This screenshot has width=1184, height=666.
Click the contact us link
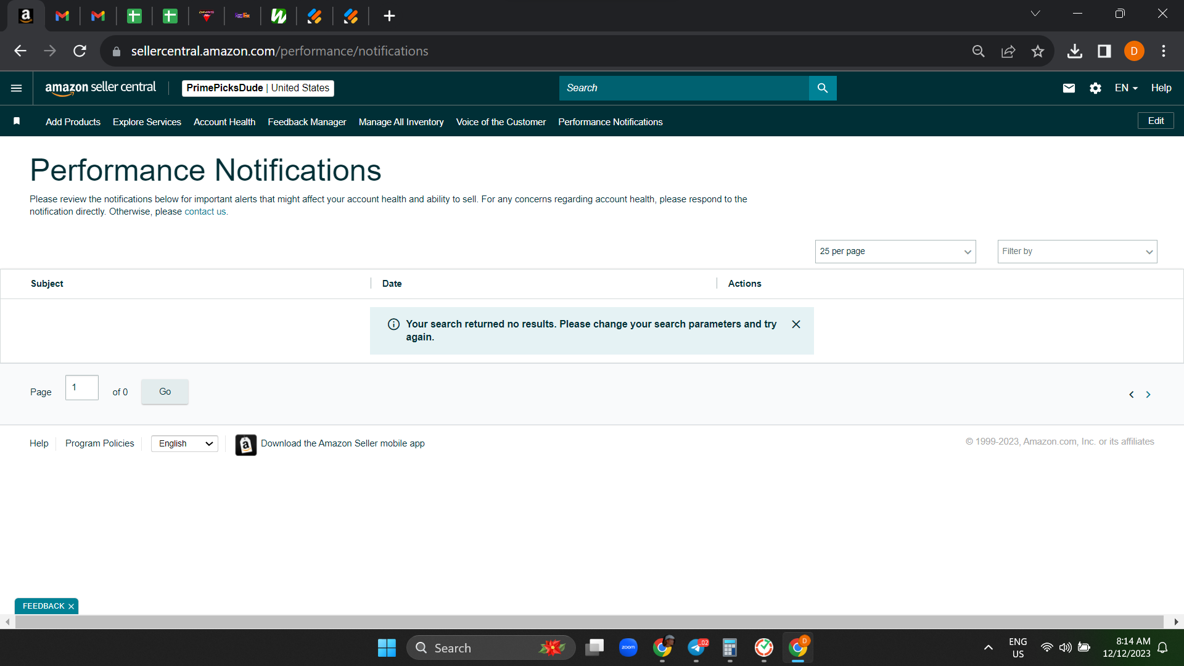point(205,212)
